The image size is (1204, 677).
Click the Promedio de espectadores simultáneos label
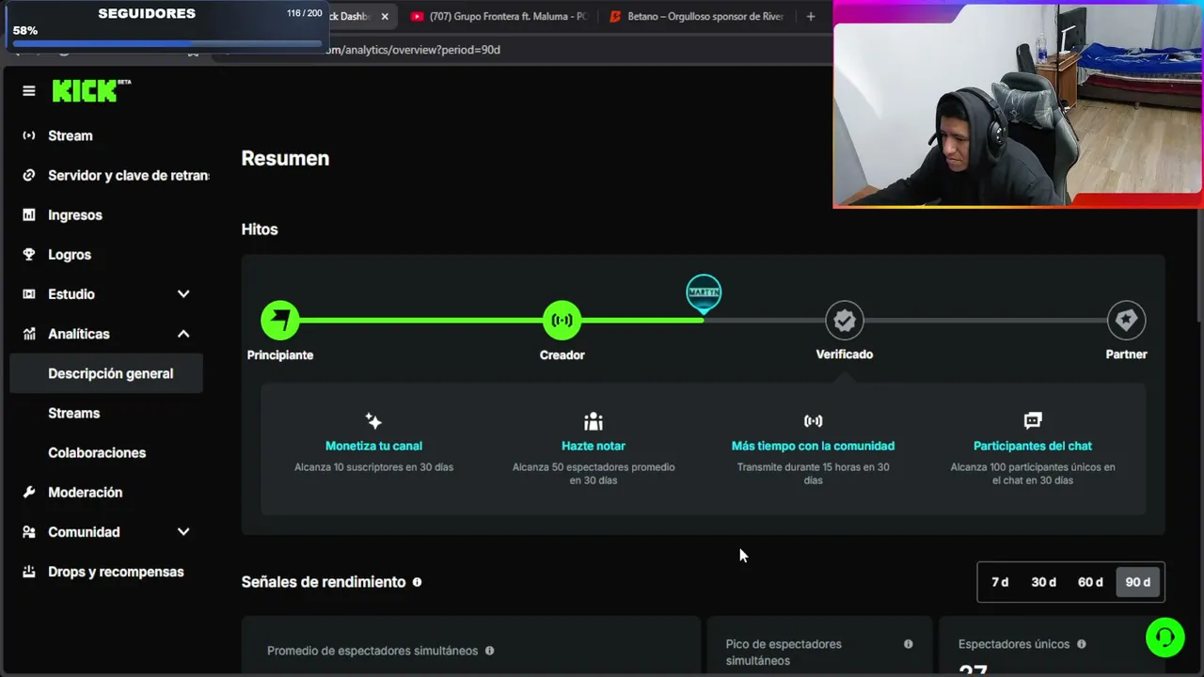(x=372, y=651)
